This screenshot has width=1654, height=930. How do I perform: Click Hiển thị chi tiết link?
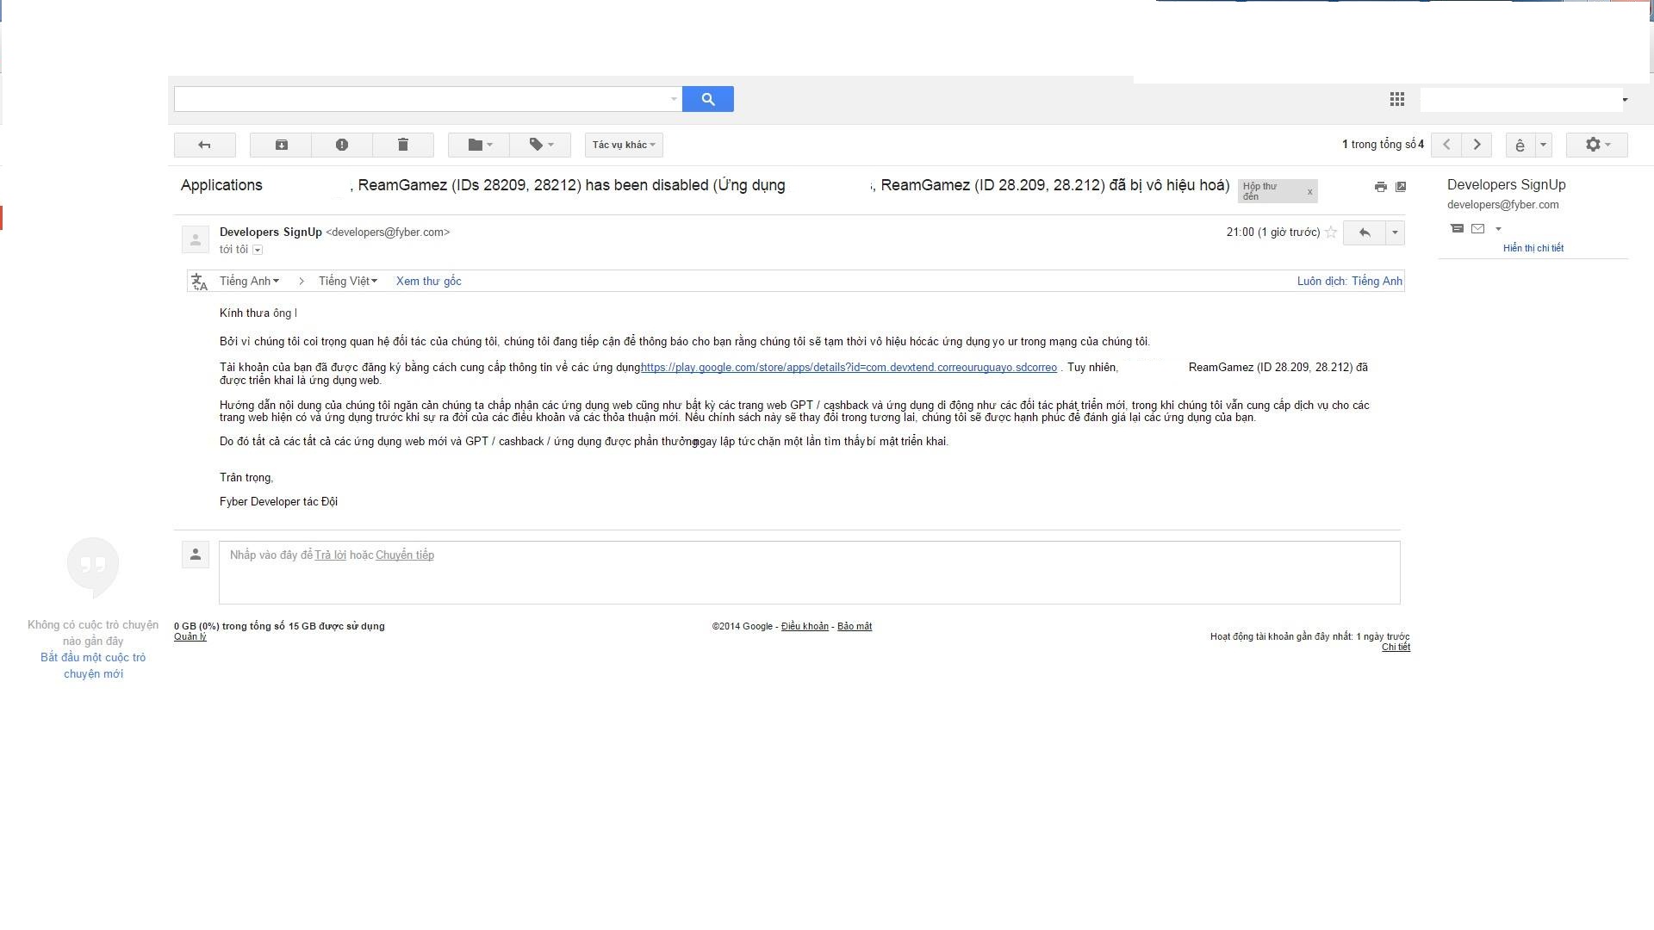coord(1533,248)
